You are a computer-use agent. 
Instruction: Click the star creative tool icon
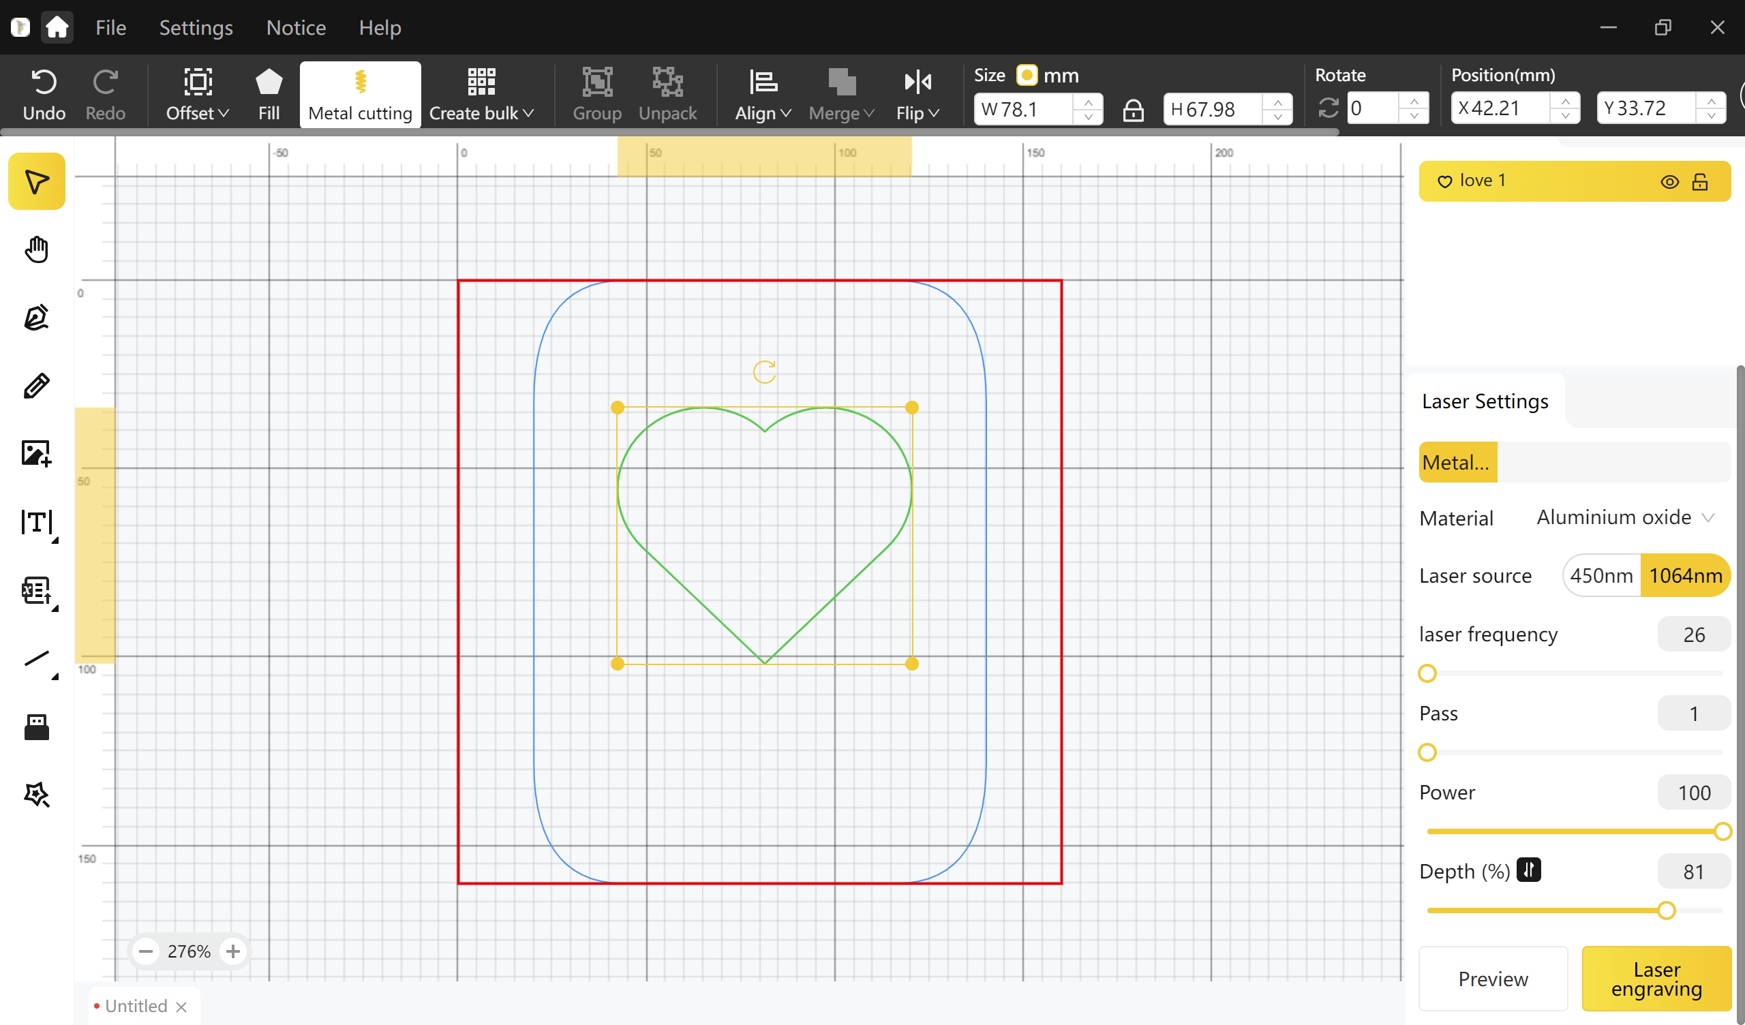(x=37, y=795)
